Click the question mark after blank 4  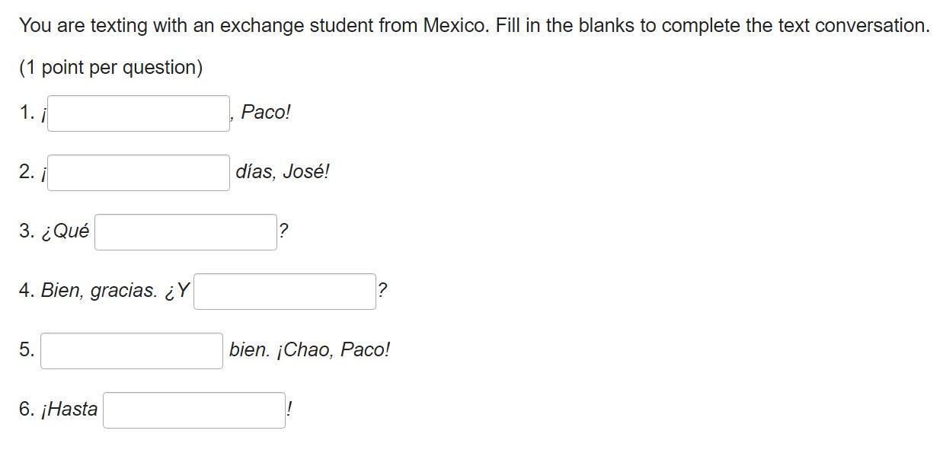point(382,290)
